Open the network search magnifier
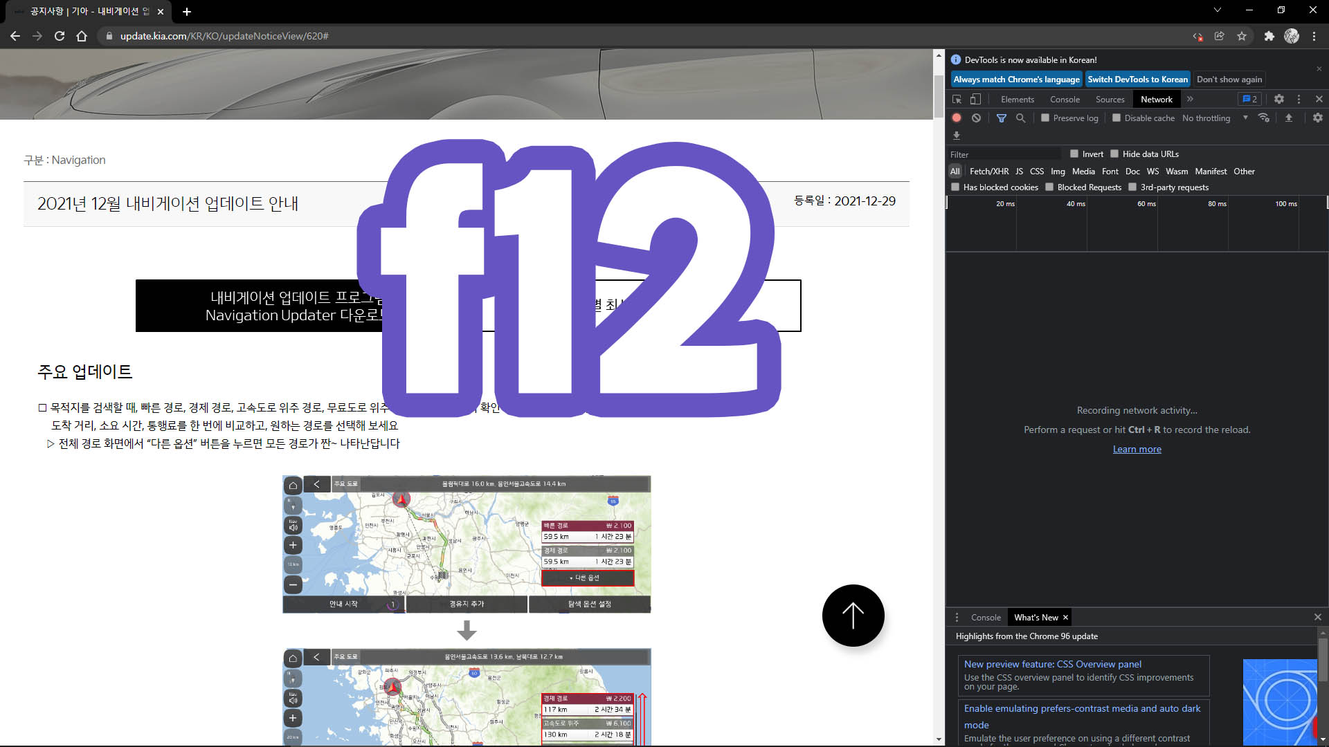The width and height of the screenshot is (1329, 747). pos(1020,118)
